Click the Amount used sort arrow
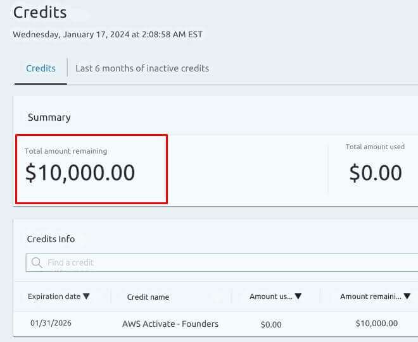Screen dimensions: 418x342 click(298, 296)
